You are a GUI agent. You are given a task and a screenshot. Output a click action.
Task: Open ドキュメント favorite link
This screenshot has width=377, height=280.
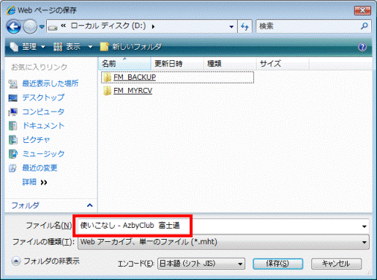[x=43, y=125]
